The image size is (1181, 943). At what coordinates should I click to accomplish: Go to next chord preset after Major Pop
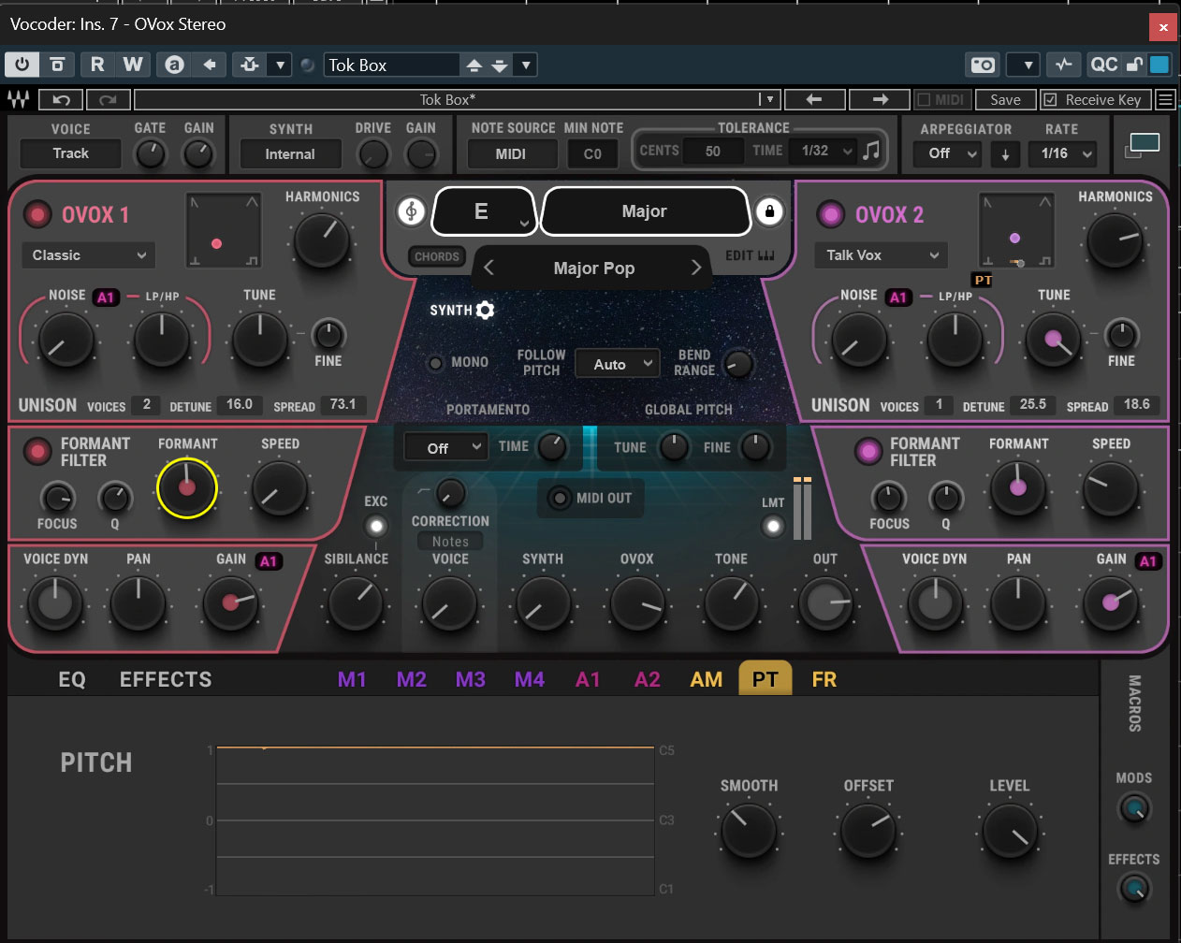point(695,268)
